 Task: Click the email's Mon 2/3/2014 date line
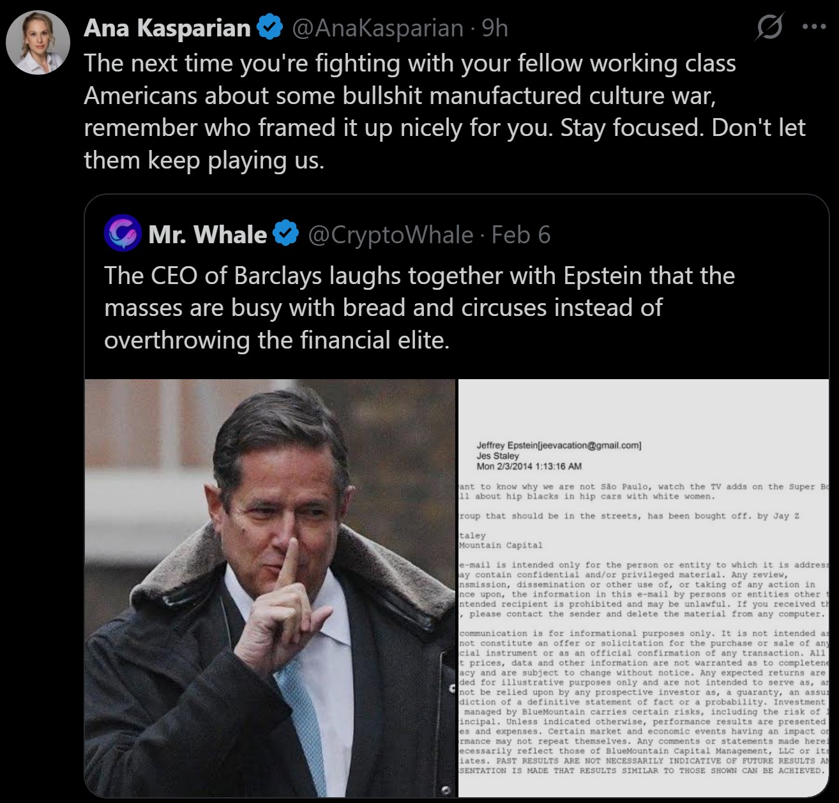tap(529, 466)
